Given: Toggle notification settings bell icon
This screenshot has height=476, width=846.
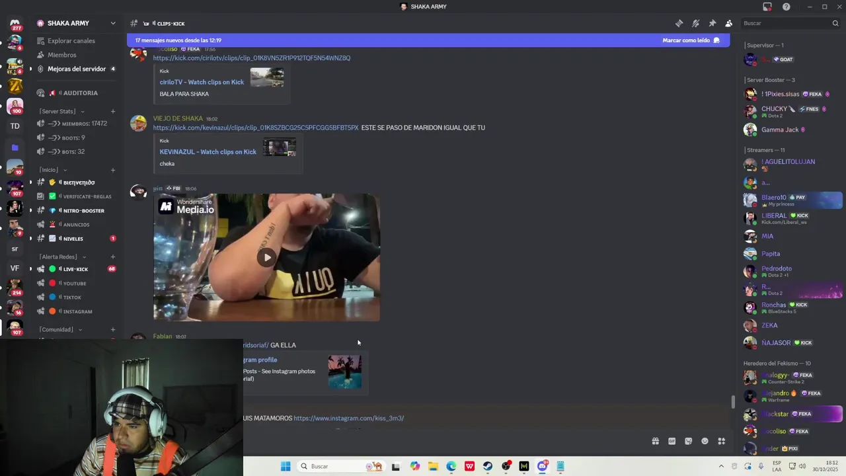Looking at the screenshot, I should [695, 23].
